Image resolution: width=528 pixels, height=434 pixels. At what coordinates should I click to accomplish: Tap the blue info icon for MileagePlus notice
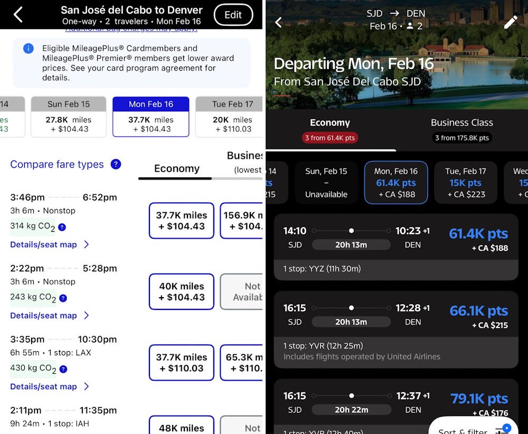[29, 49]
